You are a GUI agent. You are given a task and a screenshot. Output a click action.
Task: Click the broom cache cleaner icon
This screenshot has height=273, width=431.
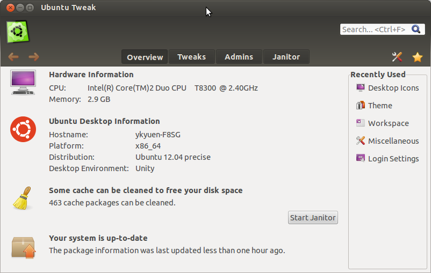point(22,198)
